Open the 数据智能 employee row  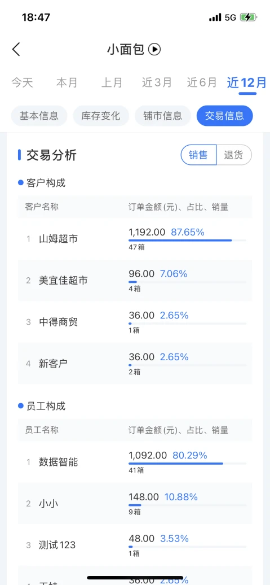click(x=135, y=462)
